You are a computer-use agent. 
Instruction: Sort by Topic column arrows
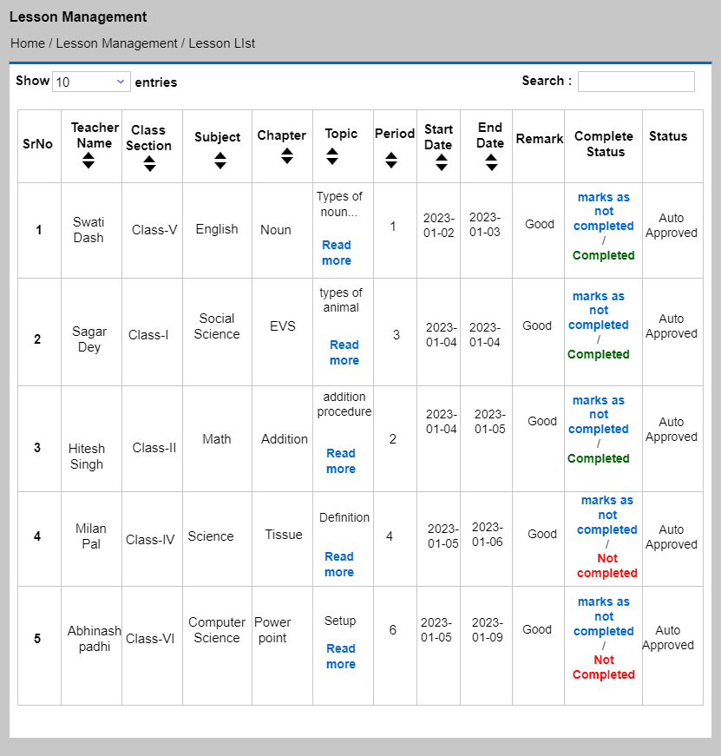(332, 156)
